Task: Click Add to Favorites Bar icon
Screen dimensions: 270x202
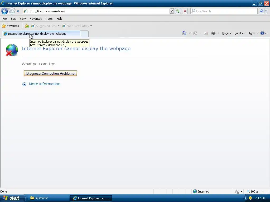Action: coord(27,26)
